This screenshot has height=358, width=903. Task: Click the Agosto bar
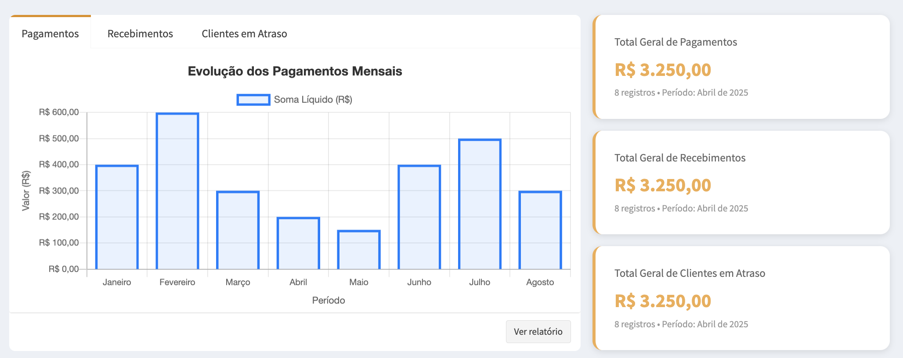[540, 230]
